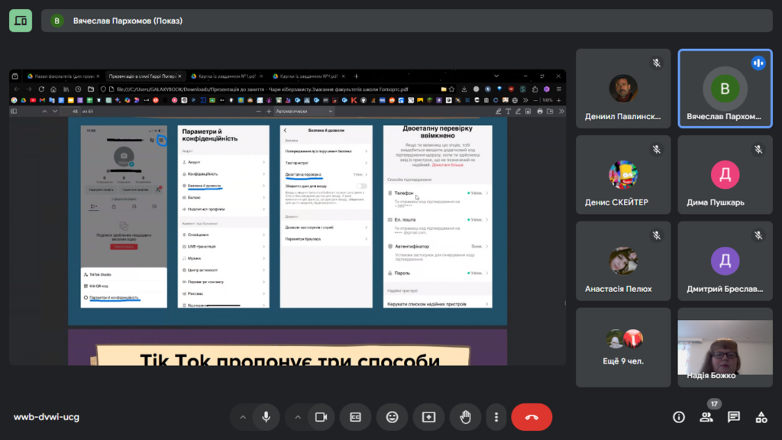Viewport: 782px width, 440px height.
Task: Select Денис СКЕЙТЕР participant tile
Action: (x=623, y=175)
